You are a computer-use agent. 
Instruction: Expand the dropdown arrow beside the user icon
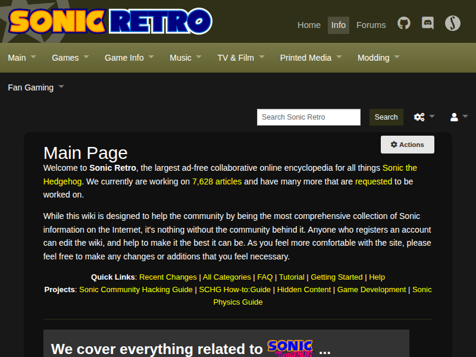pos(465,117)
